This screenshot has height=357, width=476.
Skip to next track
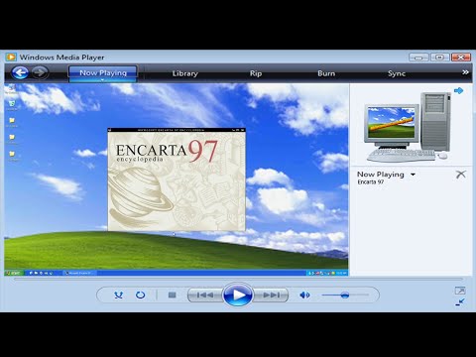(271, 295)
